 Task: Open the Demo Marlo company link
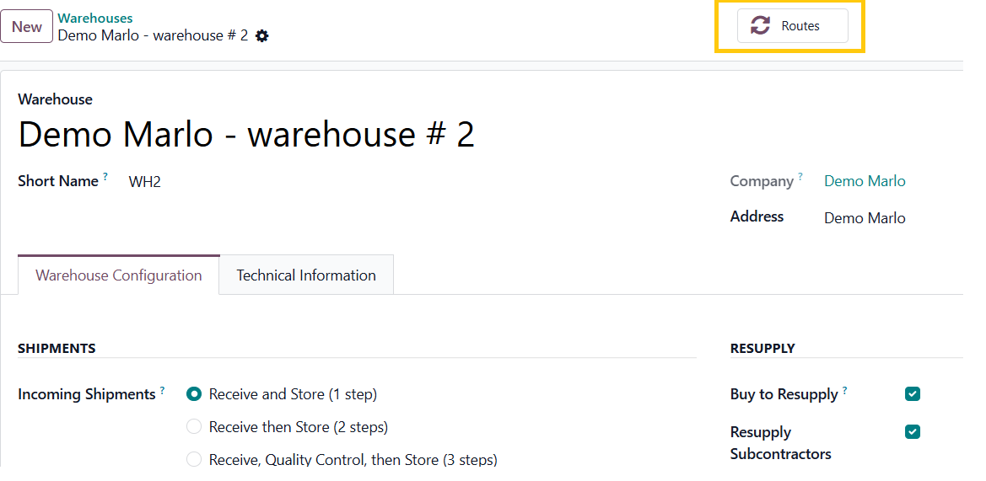(865, 181)
